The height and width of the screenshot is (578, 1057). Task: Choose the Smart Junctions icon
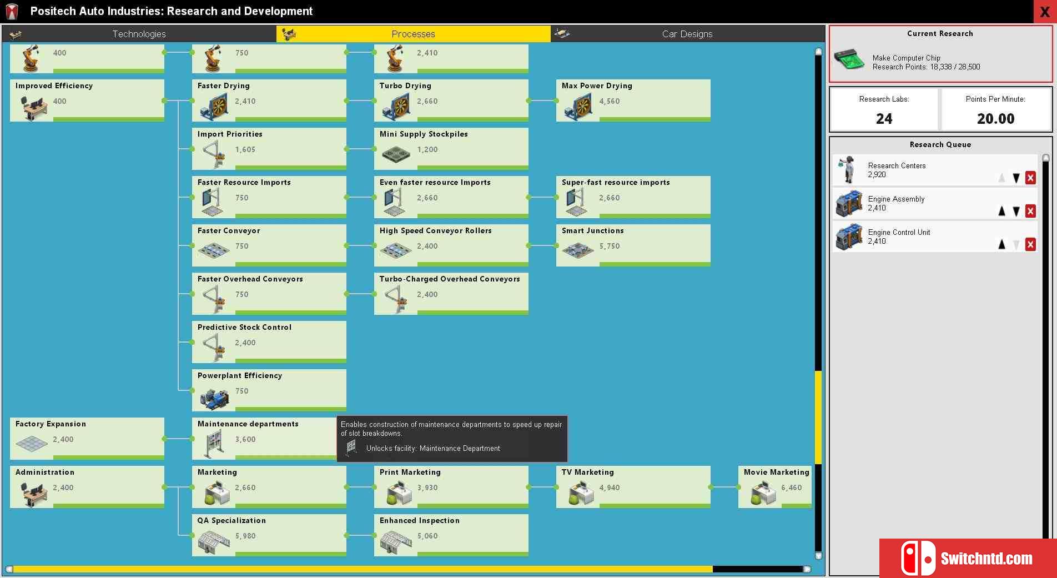(578, 251)
